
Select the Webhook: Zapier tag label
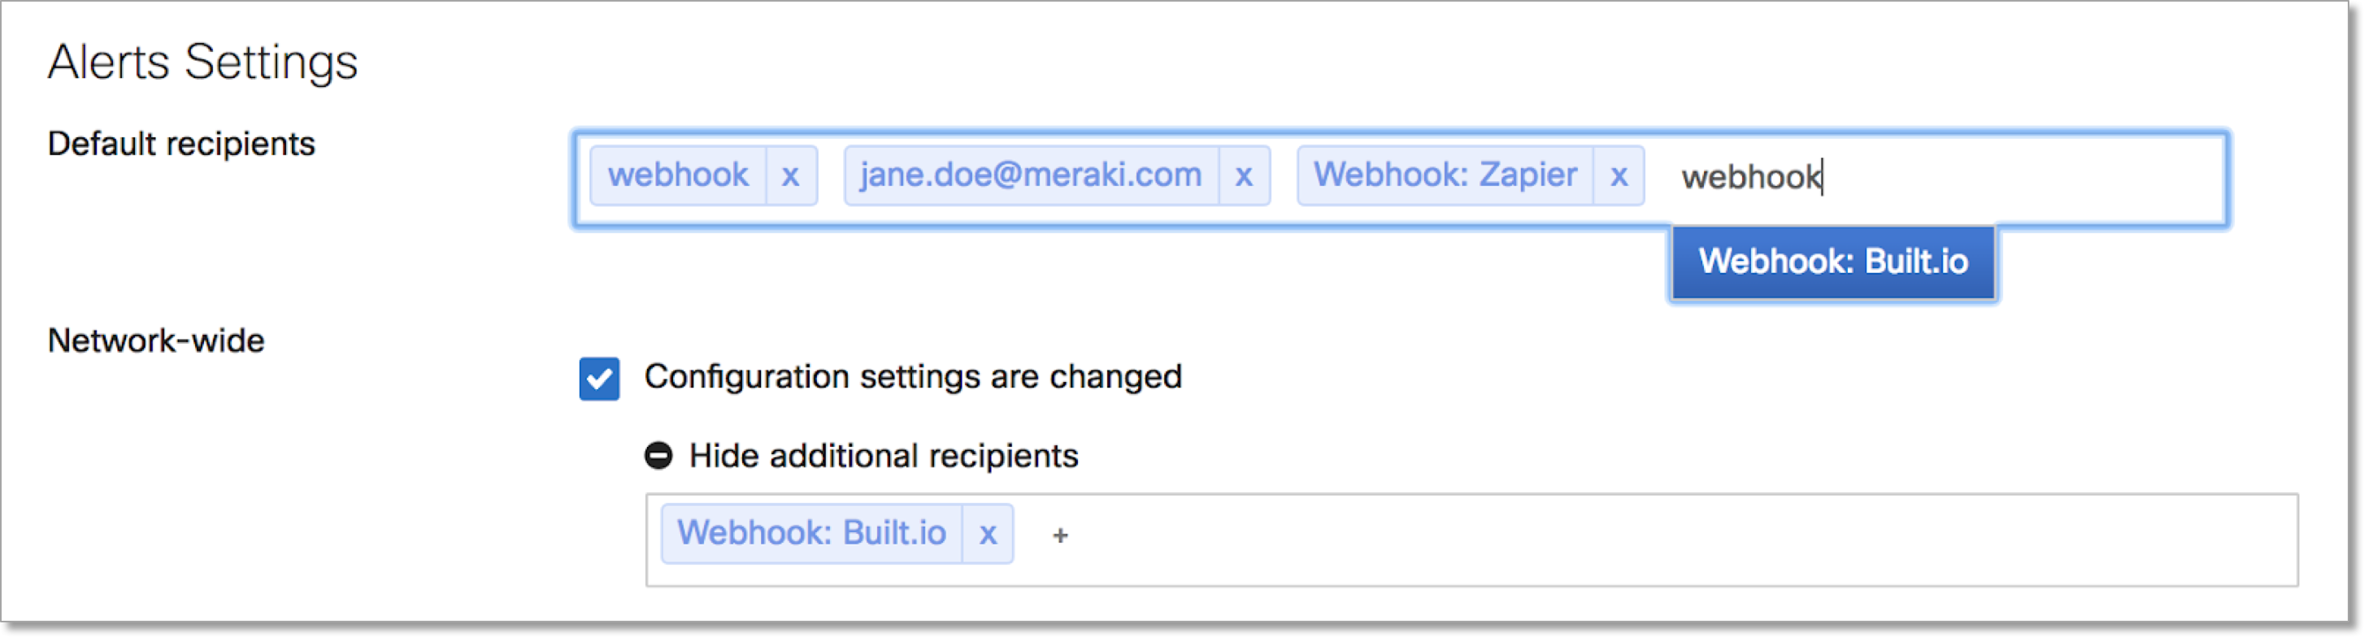[1445, 175]
